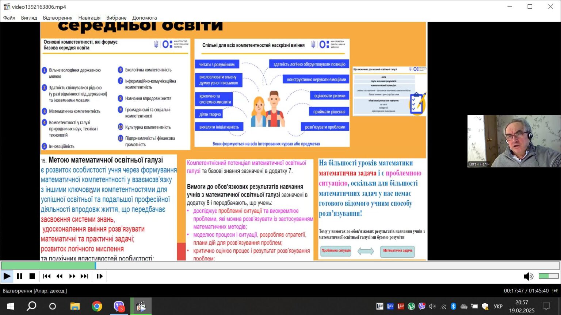
Task: Skip to previous track button
Action: [47, 276]
